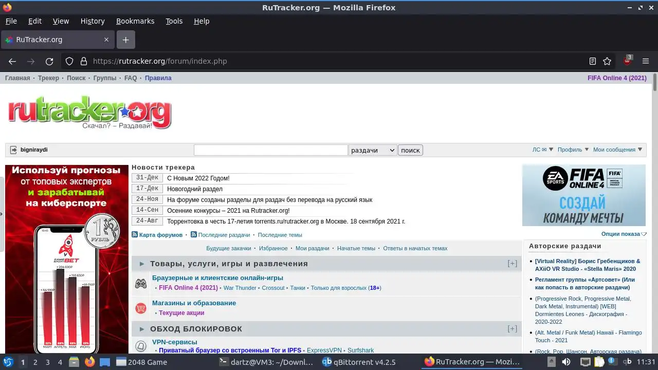Open the FAQ link
Screen dimensions: 658x370
pyautogui.click(x=131, y=78)
